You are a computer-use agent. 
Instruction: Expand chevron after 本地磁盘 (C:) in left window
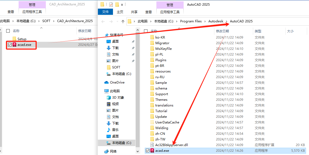[39, 21]
